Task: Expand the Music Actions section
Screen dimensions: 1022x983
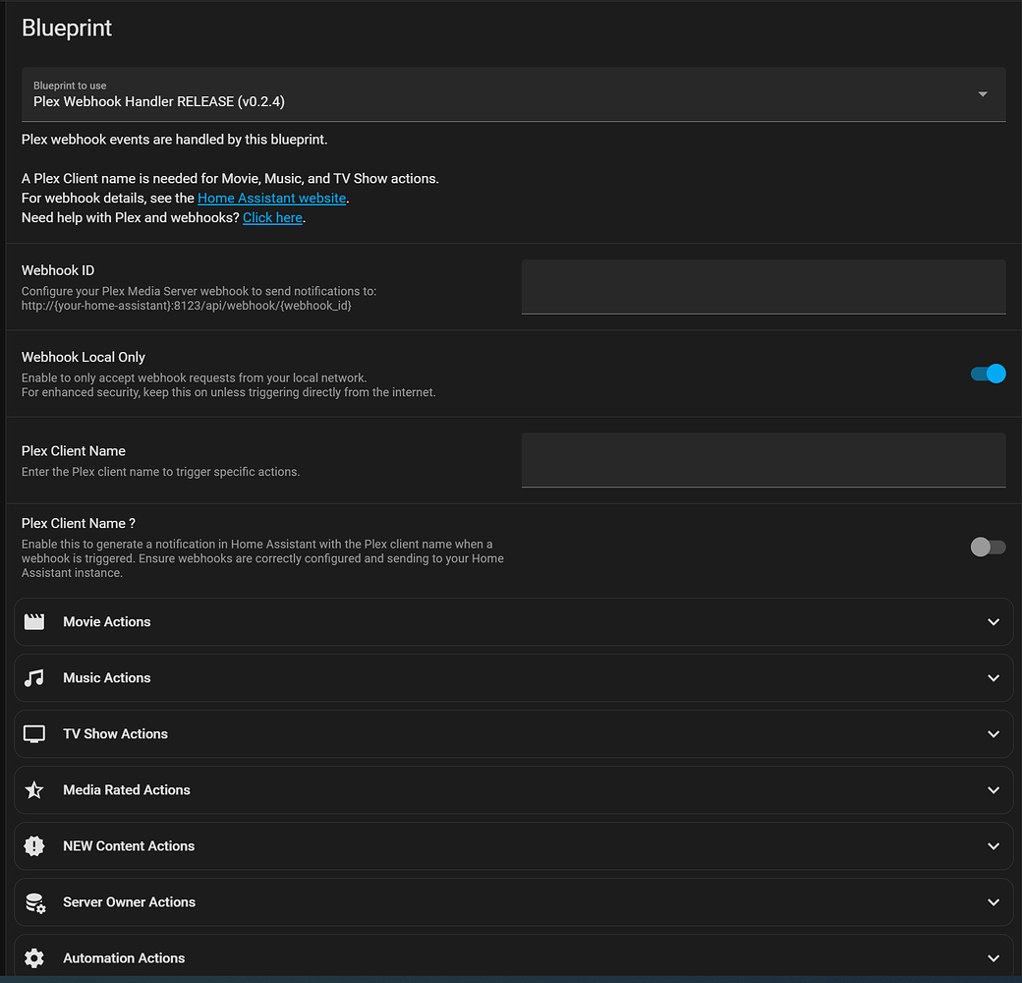Action: tap(994, 677)
